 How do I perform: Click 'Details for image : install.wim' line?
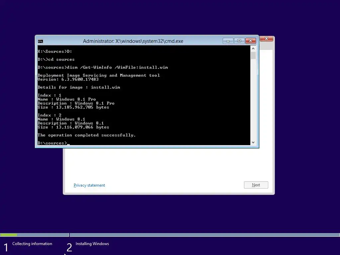pos(79,87)
